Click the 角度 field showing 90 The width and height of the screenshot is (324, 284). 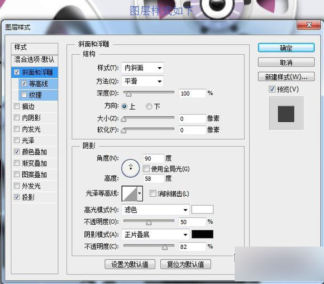(x=154, y=158)
